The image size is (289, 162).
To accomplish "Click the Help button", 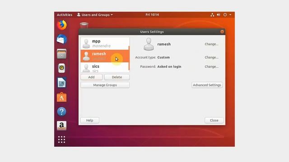I will click(90, 120).
